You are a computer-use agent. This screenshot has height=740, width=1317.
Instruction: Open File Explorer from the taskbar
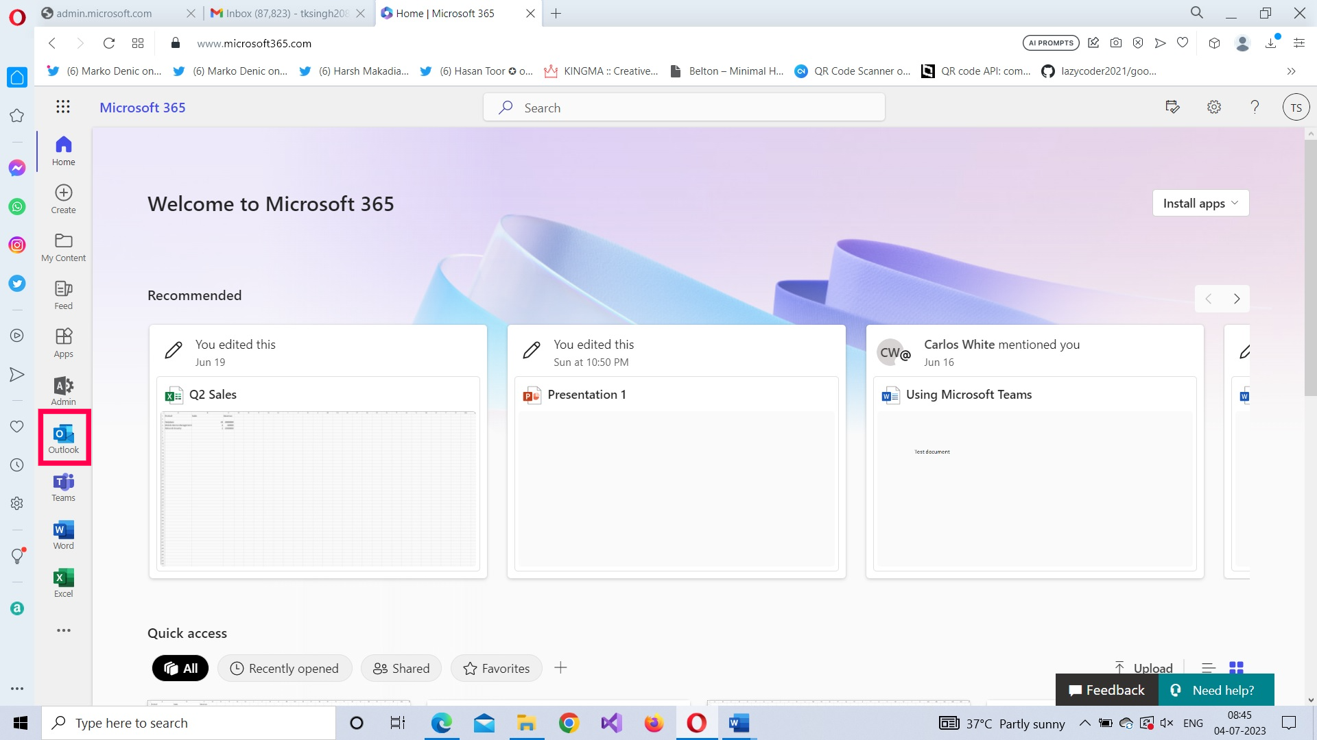pyautogui.click(x=526, y=723)
